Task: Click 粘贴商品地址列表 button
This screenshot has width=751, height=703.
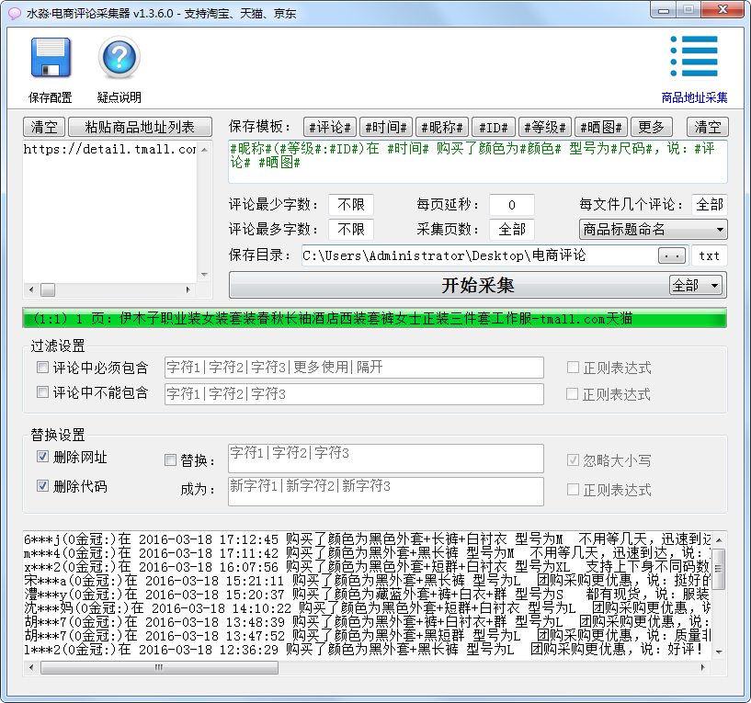Action: tap(141, 127)
